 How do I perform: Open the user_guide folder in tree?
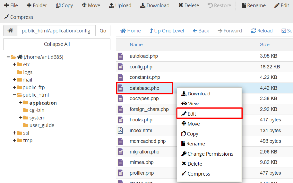coord(42,125)
